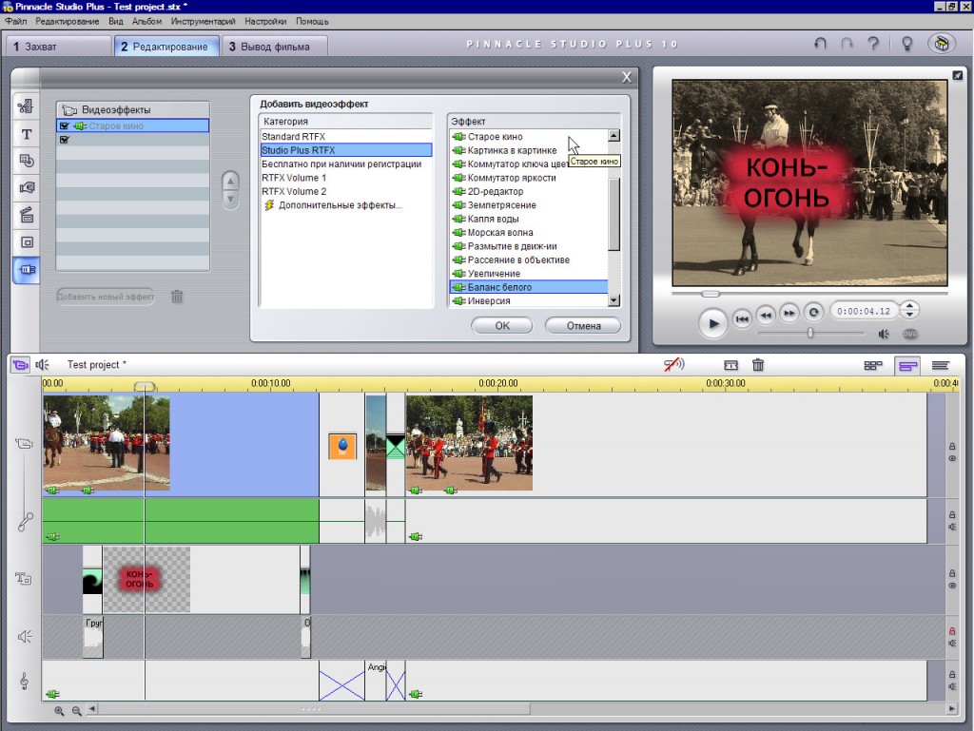This screenshot has width=974, height=731.
Task: Move effect down in the list
Action: point(230,200)
